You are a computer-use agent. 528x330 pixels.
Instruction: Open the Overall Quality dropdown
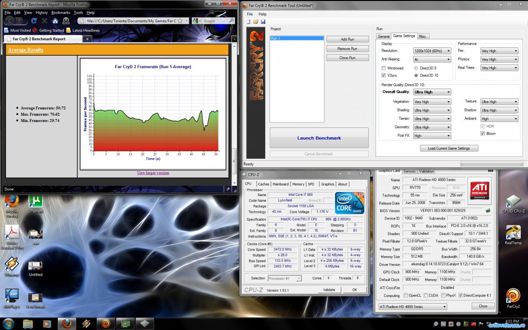coord(432,92)
